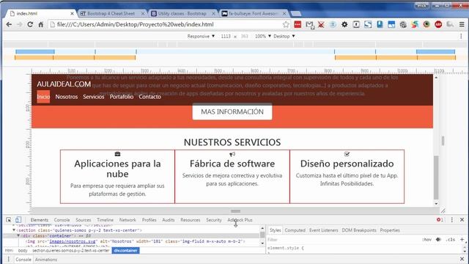Click the AULAIDEAL.COM brand link
469x264 pixels.
tap(64, 84)
